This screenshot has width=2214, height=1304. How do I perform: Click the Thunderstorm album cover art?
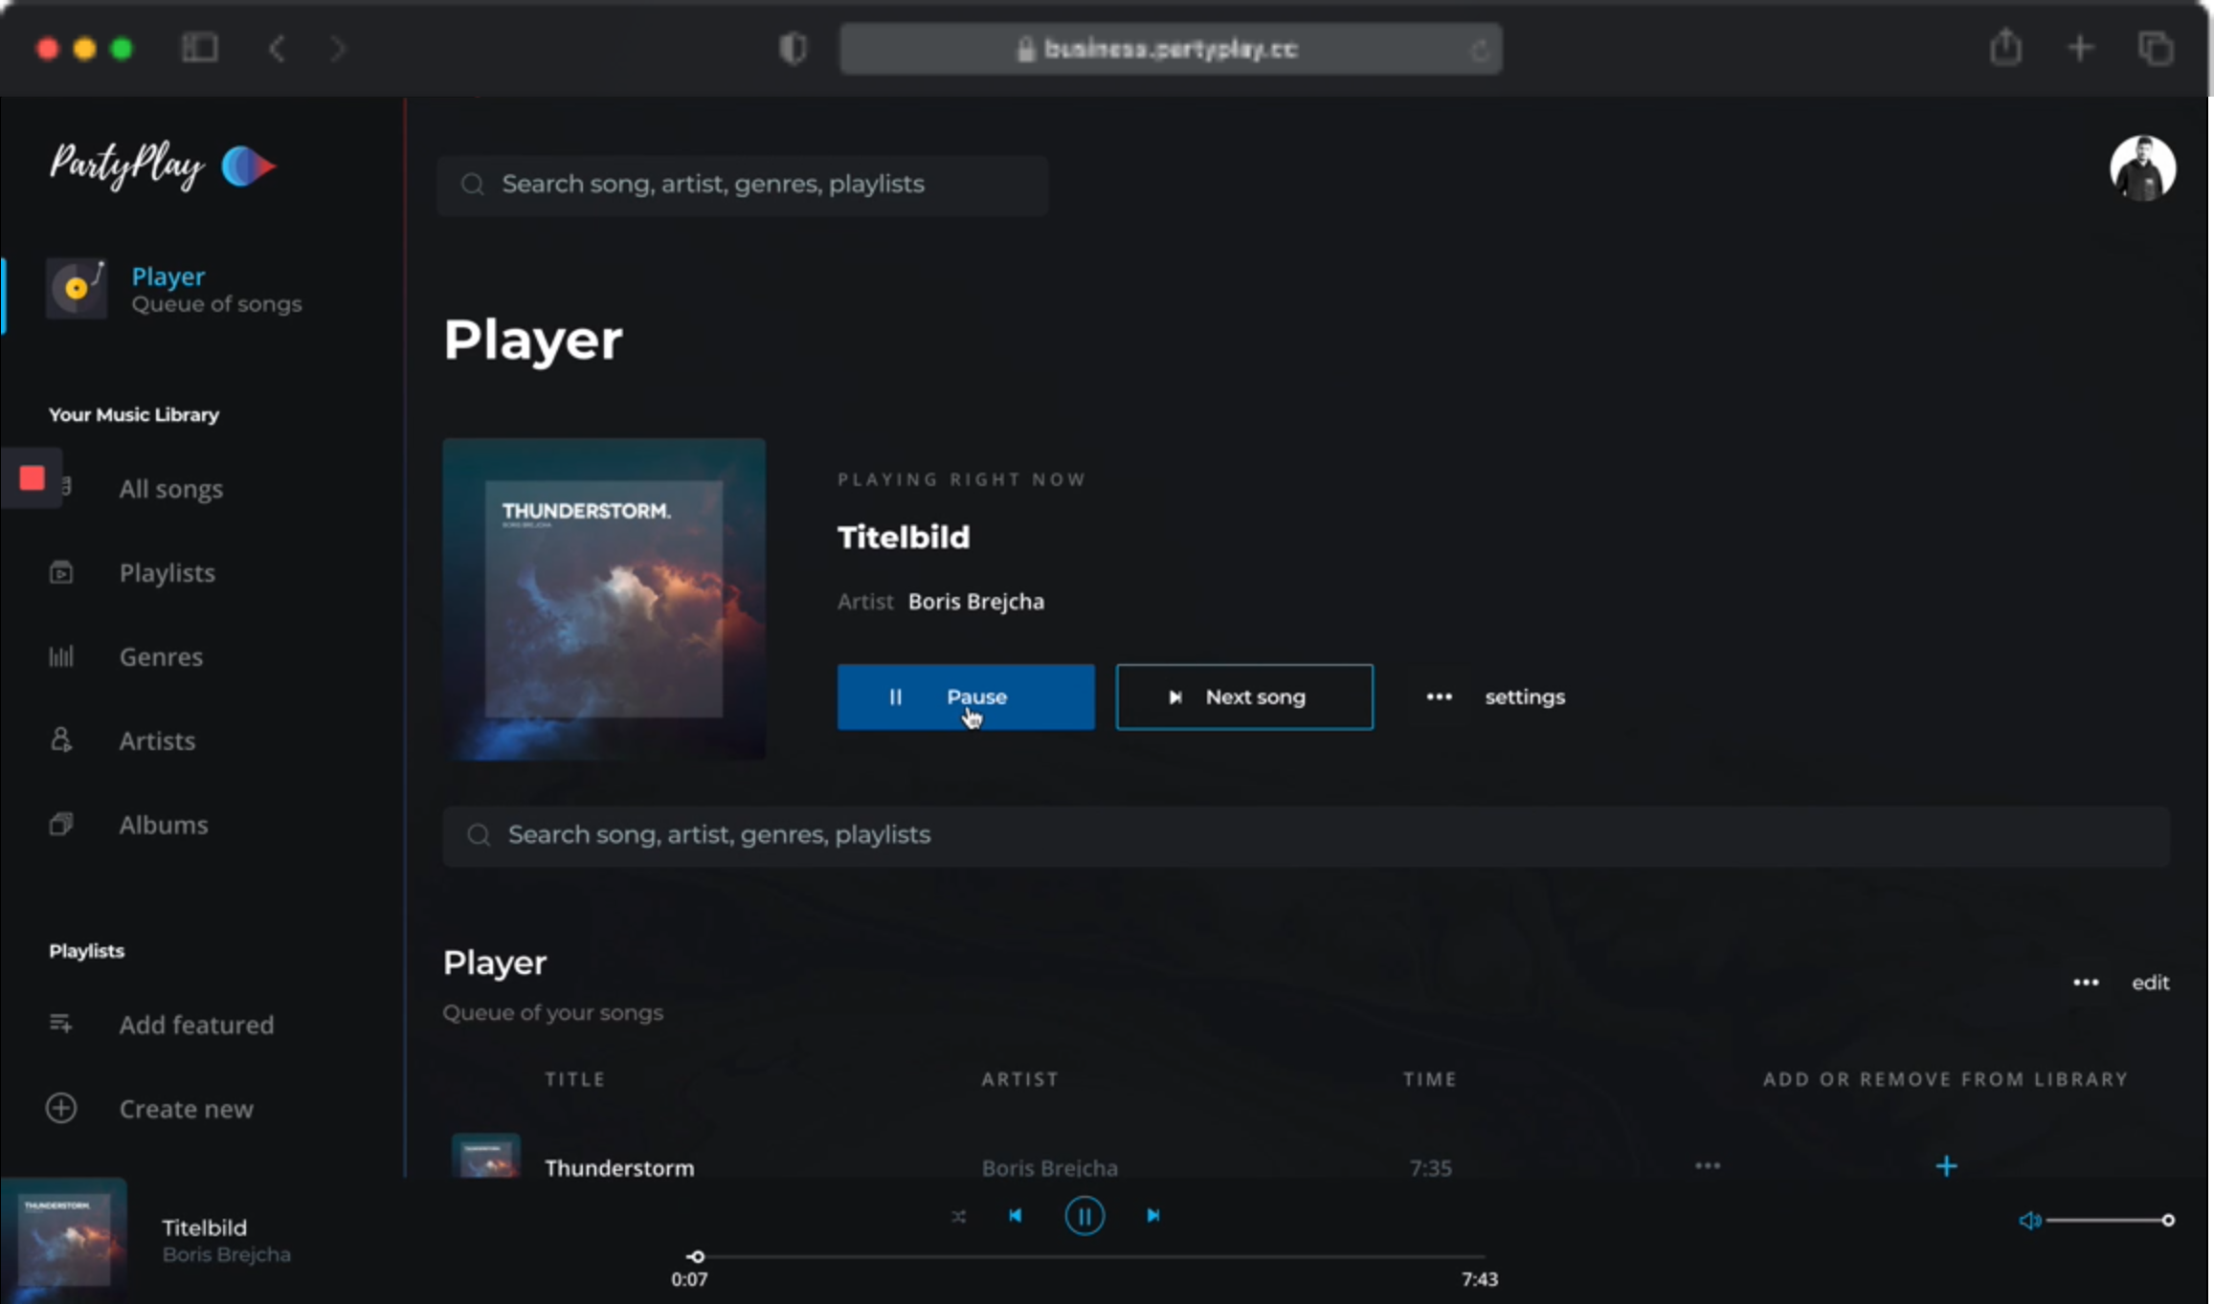(604, 600)
